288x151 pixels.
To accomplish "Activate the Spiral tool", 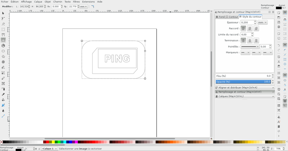I will 3,62.
